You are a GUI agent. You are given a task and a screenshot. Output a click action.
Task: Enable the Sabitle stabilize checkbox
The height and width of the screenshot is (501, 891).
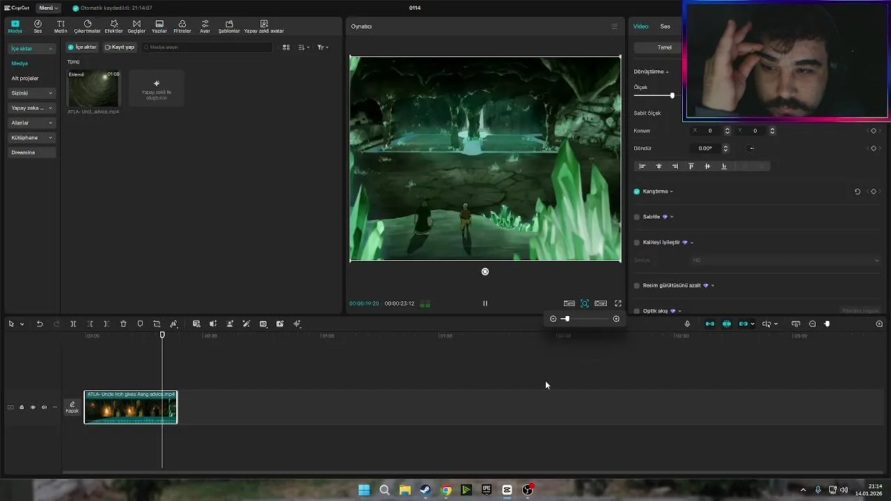[636, 217]
